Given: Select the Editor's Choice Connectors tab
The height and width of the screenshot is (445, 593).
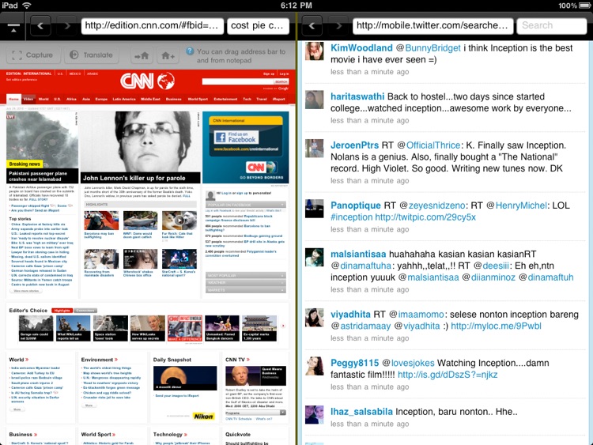Looking at the screenshot, I should pos(85,311).
